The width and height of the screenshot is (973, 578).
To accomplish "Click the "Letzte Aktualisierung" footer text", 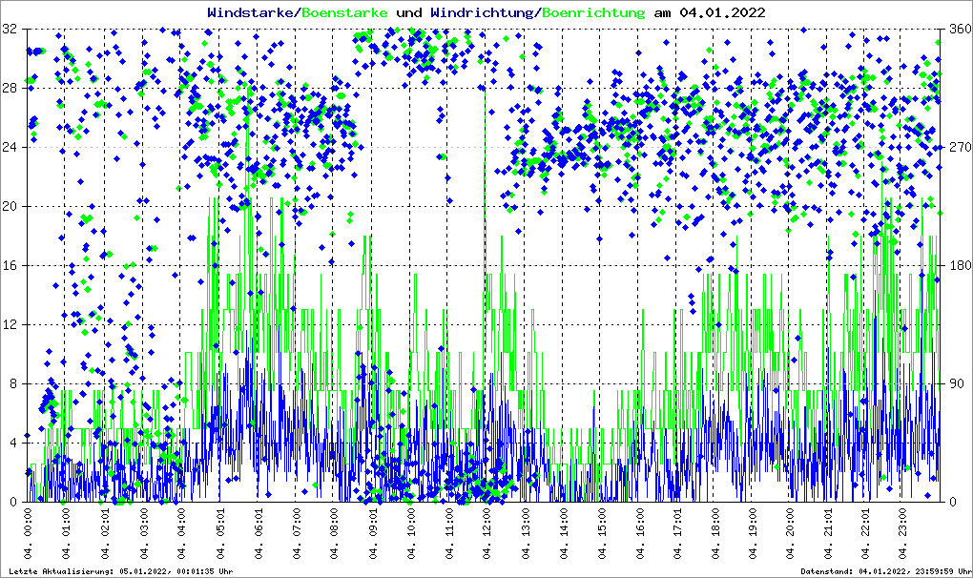I will tap(119, 570).
